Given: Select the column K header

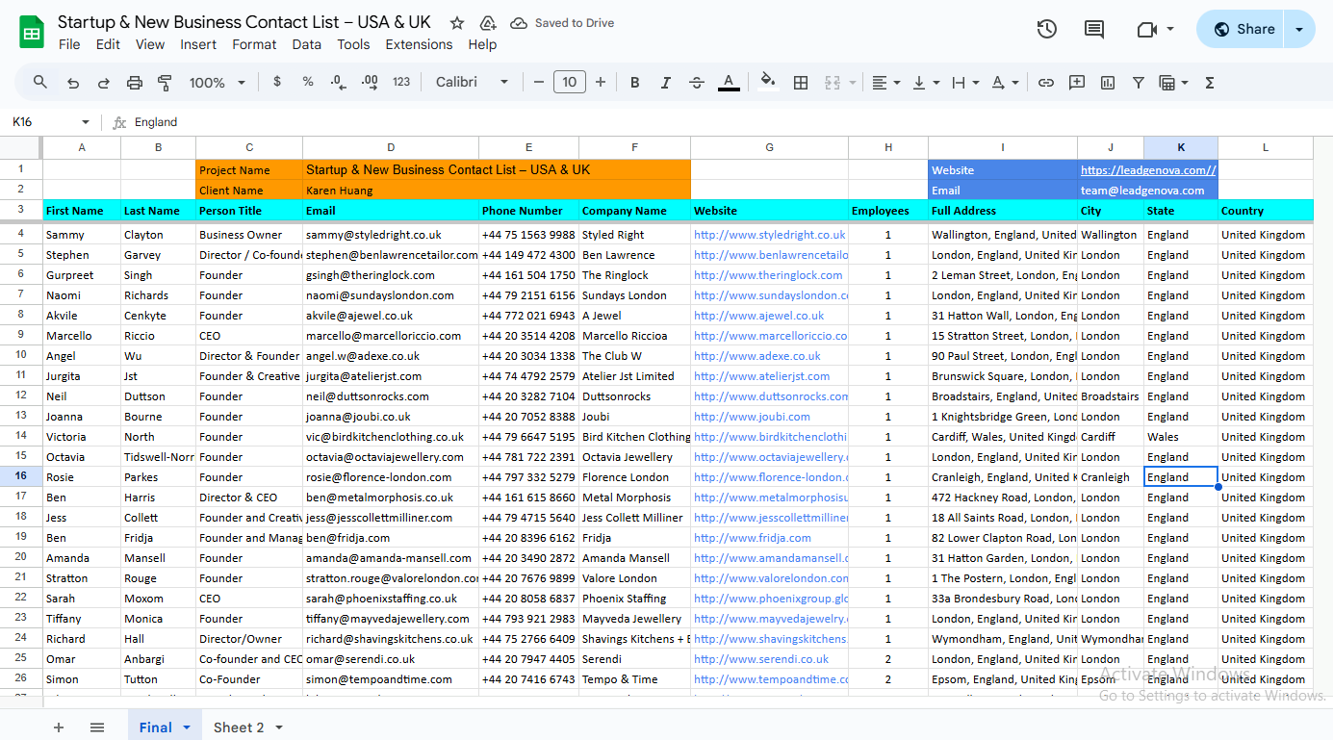Looking at the screenshot, I should (x=1181, y=147).
